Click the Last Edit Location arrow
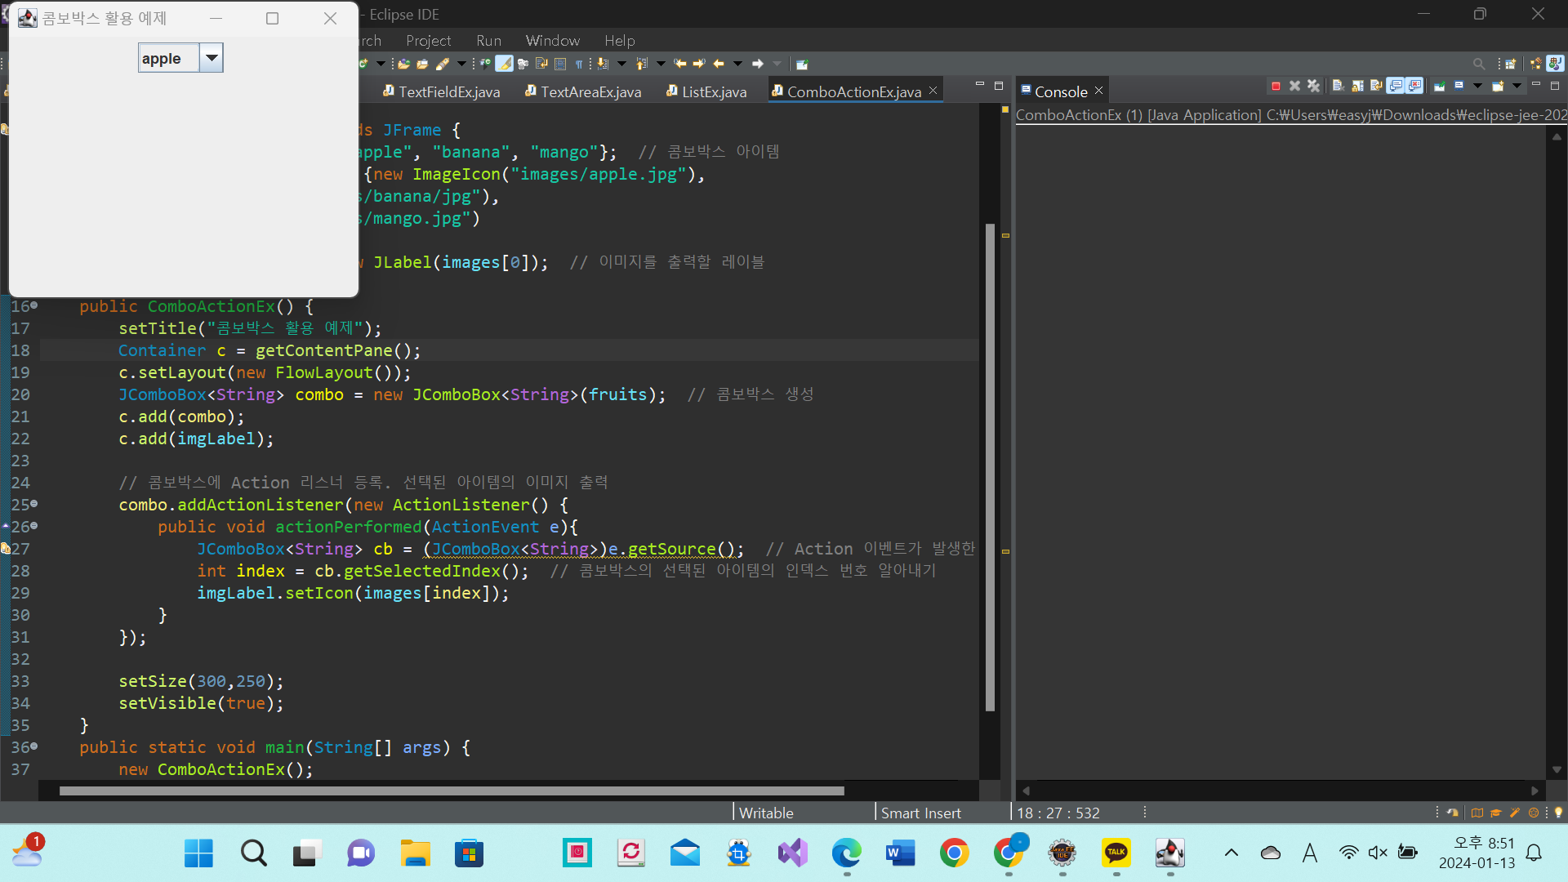1568x882 pixels. coord(679,64)
